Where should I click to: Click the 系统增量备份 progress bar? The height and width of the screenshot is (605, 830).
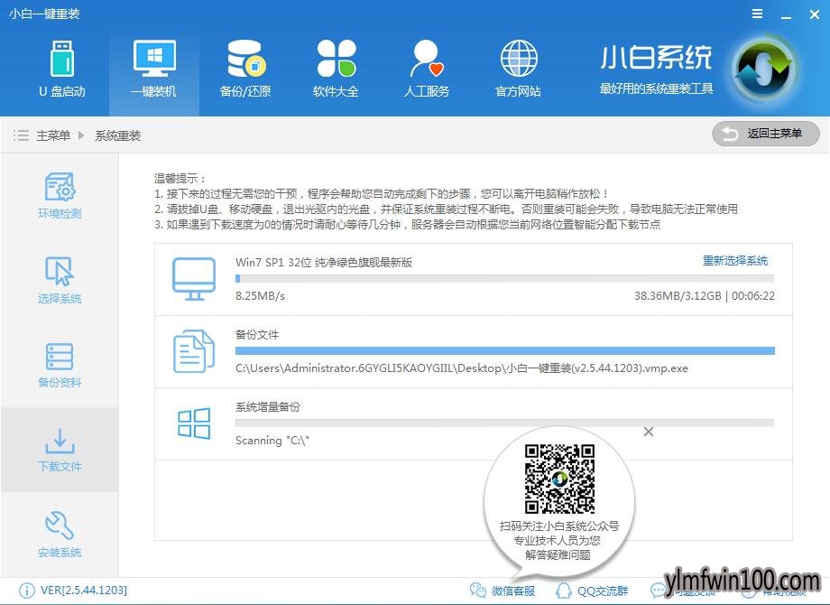tap(504, 423)
